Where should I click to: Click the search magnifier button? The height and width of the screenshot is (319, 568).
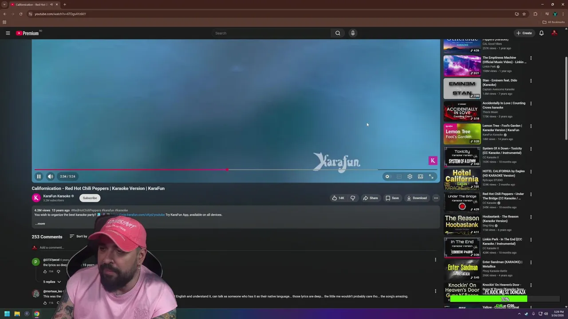[338, 33]
